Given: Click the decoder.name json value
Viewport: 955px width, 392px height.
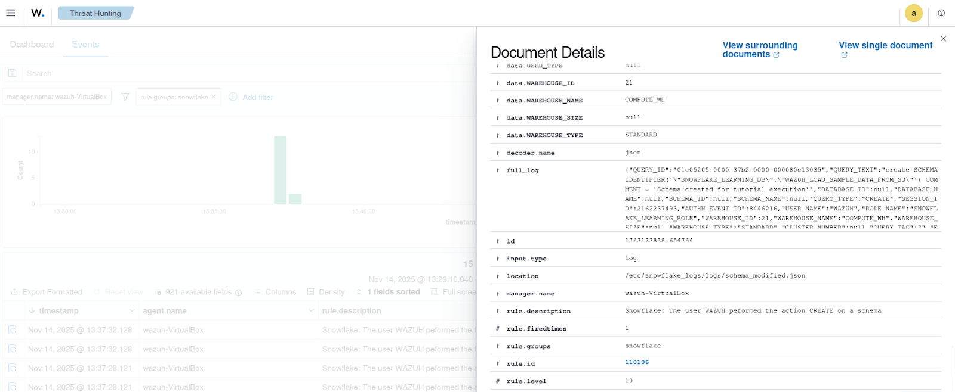Looking at the screenshot, I should [x=633, y=153].
